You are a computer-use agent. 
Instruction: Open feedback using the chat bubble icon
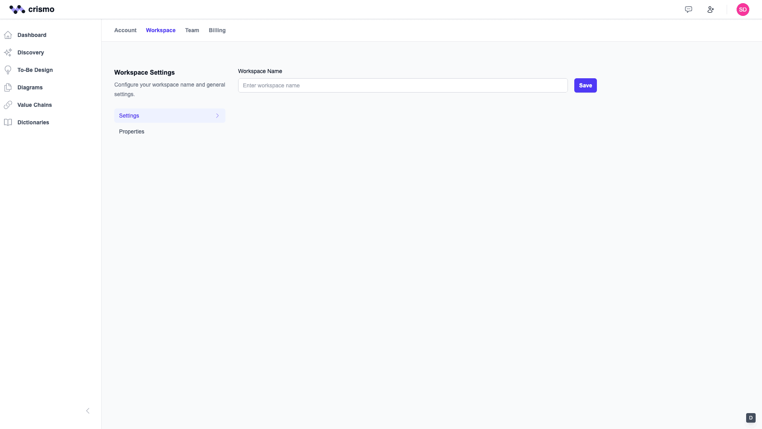tap(689, 10)
